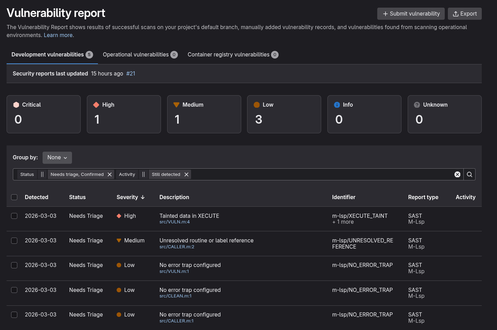Viewport: 497px width, 330px height.
Task: Check the Tainted data in XECUTE row checkbox
Action: point(14,216)
